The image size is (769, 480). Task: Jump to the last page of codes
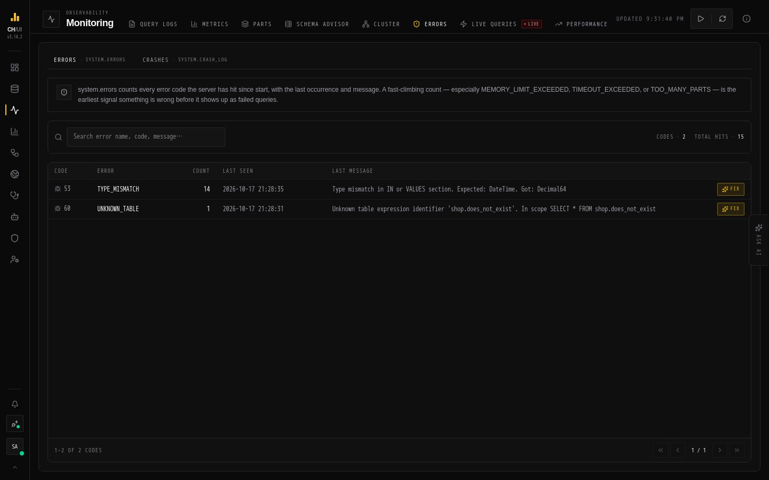737,450
